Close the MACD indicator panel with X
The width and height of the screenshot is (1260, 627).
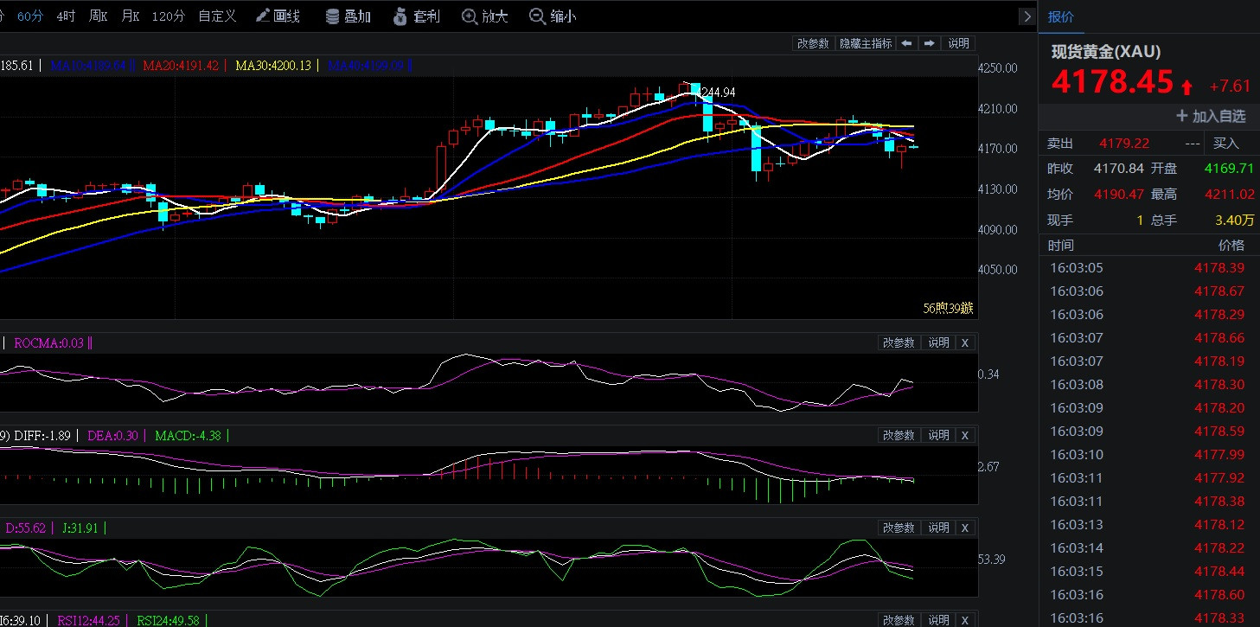tap(965, 435)
